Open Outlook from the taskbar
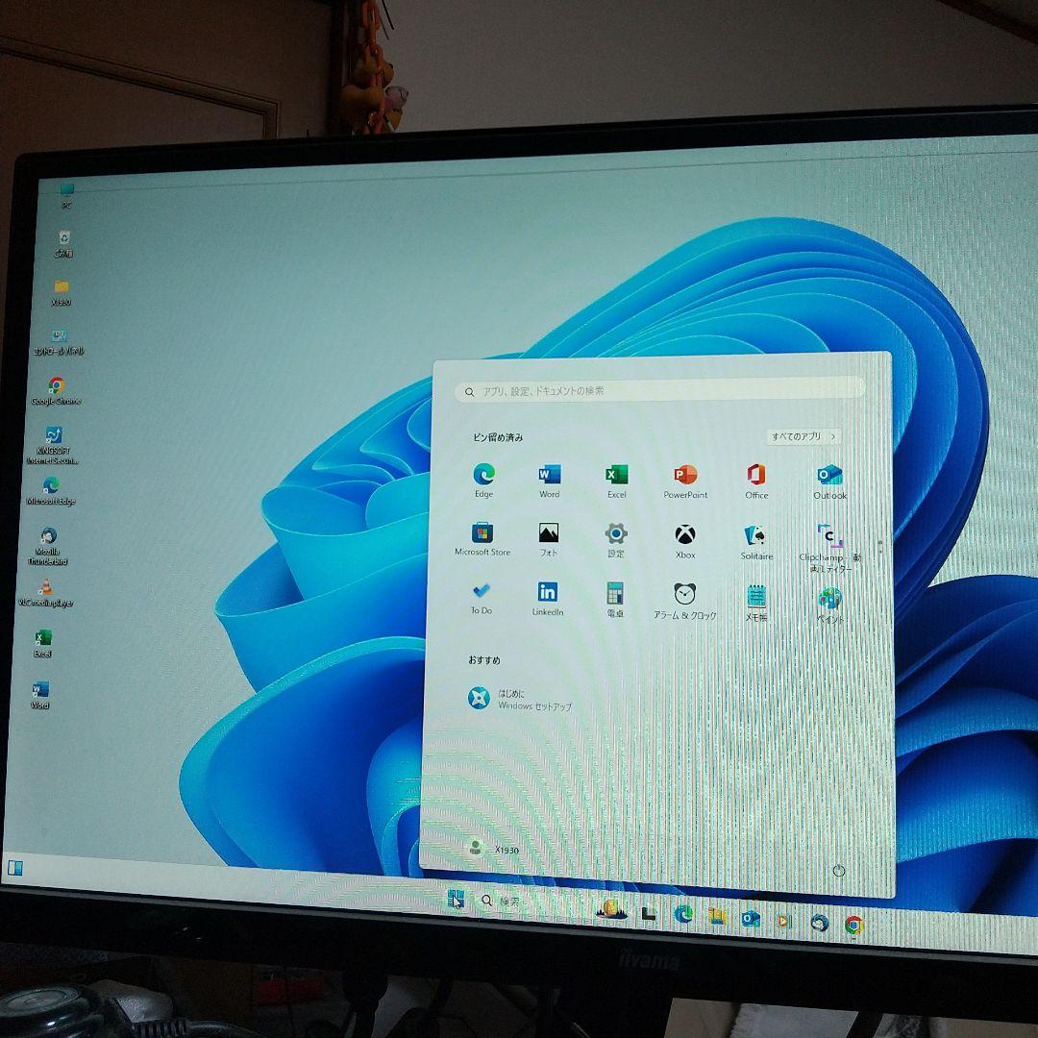 [750, 919]
